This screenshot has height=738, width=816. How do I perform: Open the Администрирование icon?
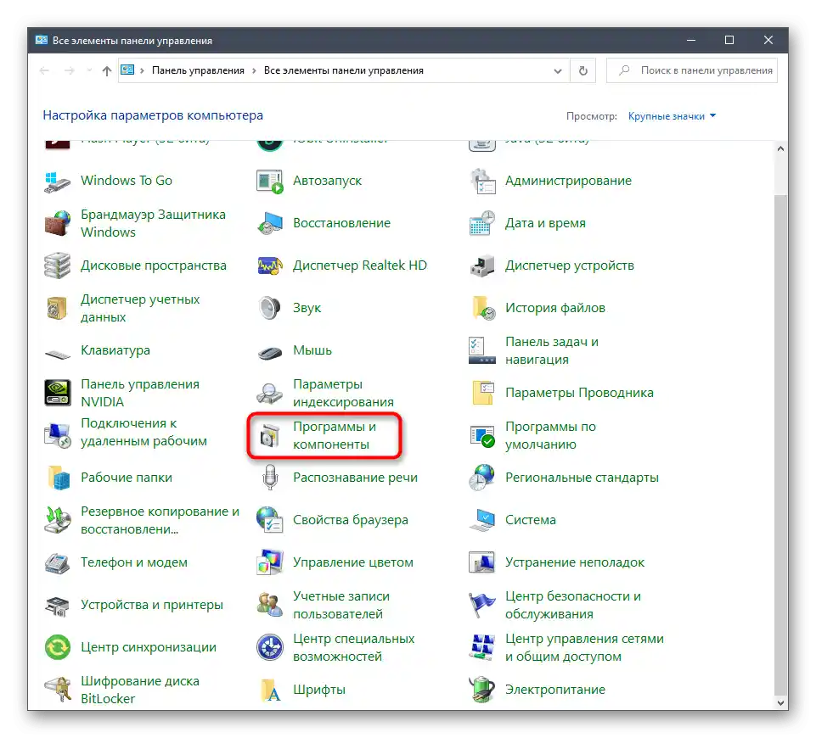click(482, 181)
